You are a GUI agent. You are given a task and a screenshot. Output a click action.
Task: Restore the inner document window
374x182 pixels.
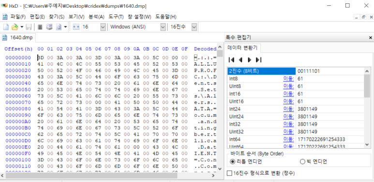[x=363, y=17]
